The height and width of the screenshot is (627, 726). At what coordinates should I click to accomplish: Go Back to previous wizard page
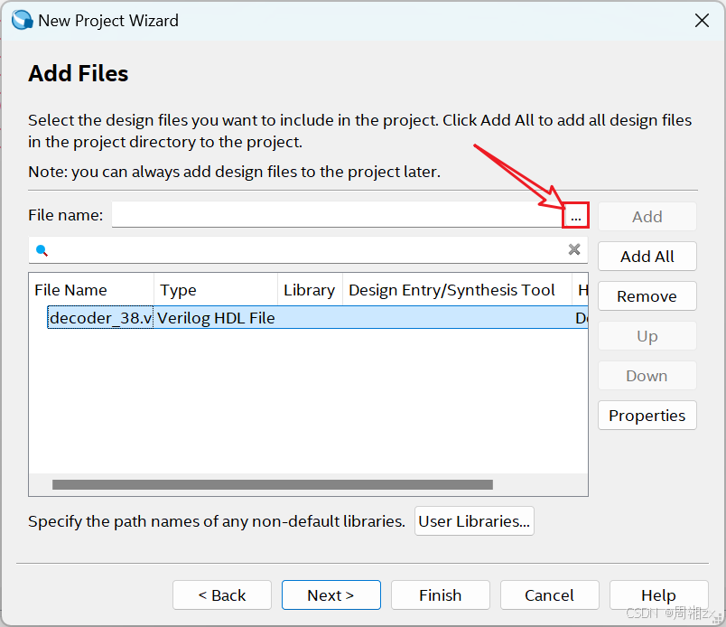222,595
